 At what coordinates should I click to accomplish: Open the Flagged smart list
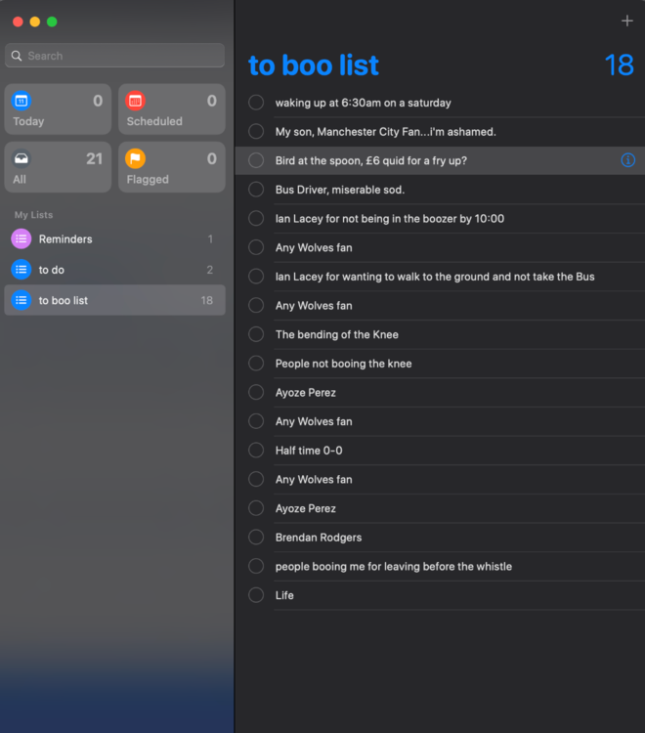[x=172, y=167]
